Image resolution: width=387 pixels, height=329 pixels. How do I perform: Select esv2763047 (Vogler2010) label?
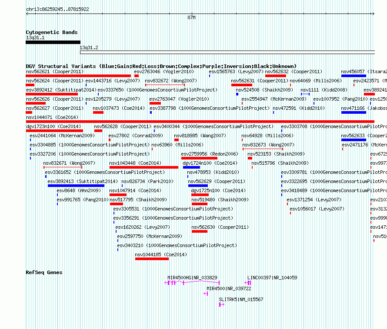pyautogui.click(x=179, y=99)
